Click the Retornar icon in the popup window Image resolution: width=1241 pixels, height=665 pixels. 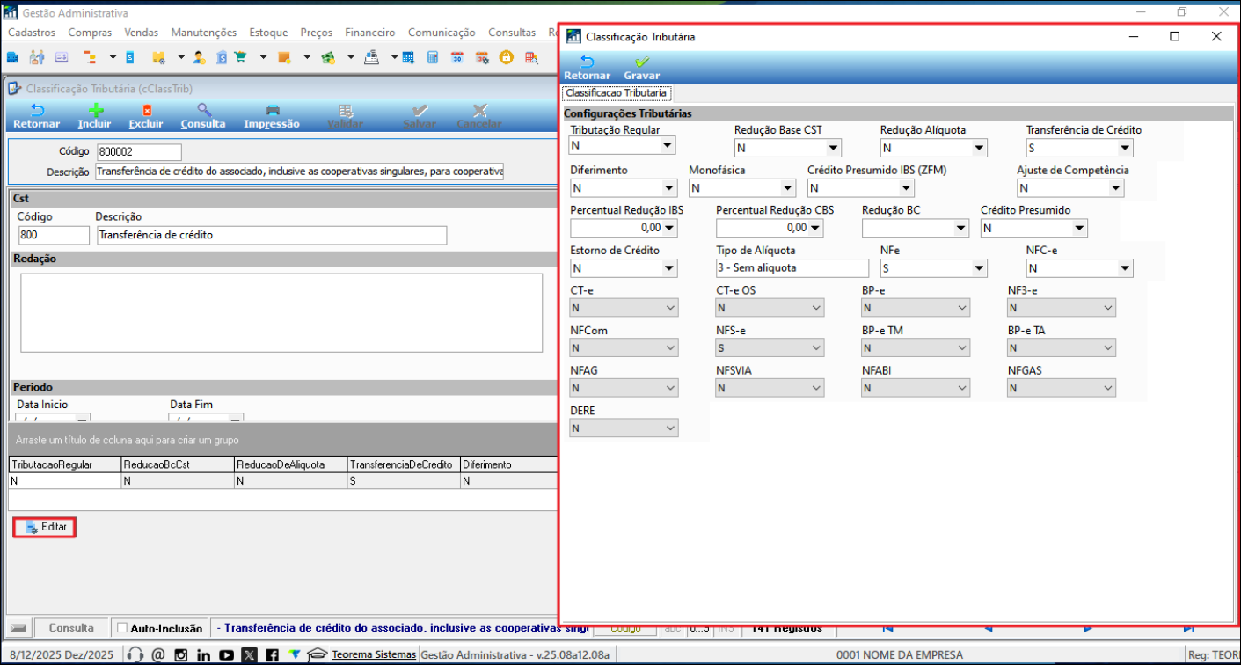(x=587, y=63)
